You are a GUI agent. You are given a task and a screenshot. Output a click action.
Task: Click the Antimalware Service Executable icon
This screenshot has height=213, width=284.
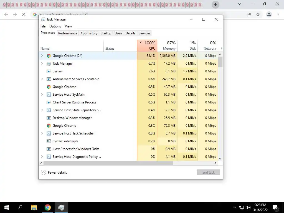49,79
